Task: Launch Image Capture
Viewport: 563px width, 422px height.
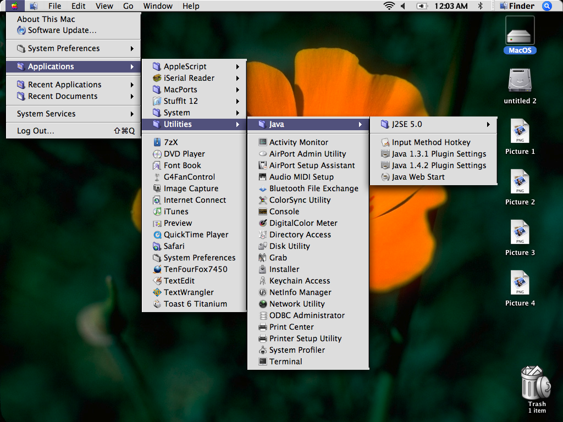Action: [194, 188]
